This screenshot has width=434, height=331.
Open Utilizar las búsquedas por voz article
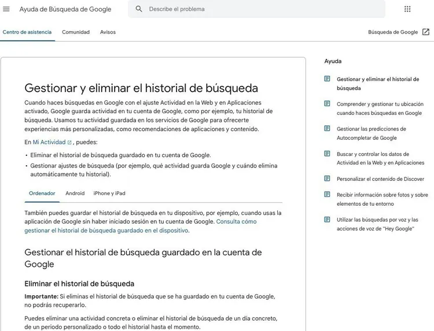point(377,224)
